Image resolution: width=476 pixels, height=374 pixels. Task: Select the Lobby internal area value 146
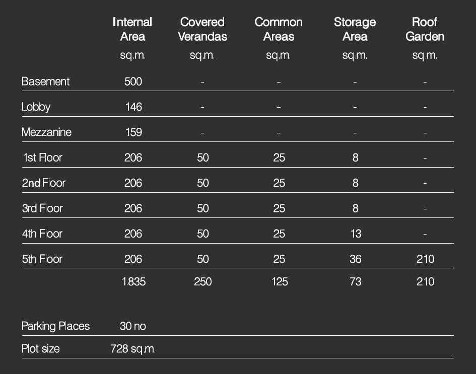click(x=133, y=107)
